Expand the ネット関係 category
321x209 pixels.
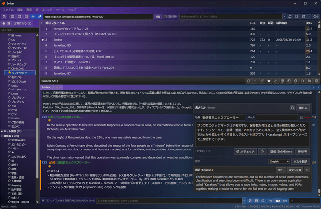click(2, 131)
